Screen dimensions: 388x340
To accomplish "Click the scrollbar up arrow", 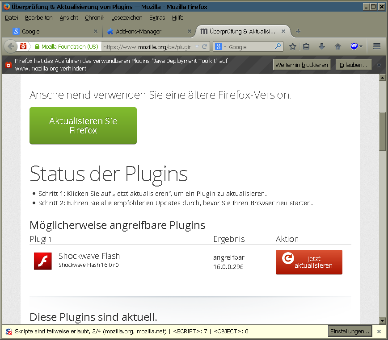I will (x=382, y=78).
